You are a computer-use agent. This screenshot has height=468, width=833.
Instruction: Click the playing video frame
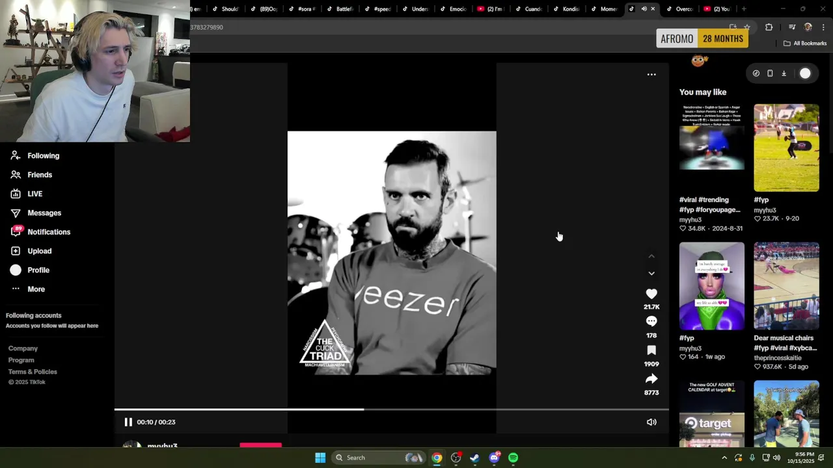click(x=392, y=253)
